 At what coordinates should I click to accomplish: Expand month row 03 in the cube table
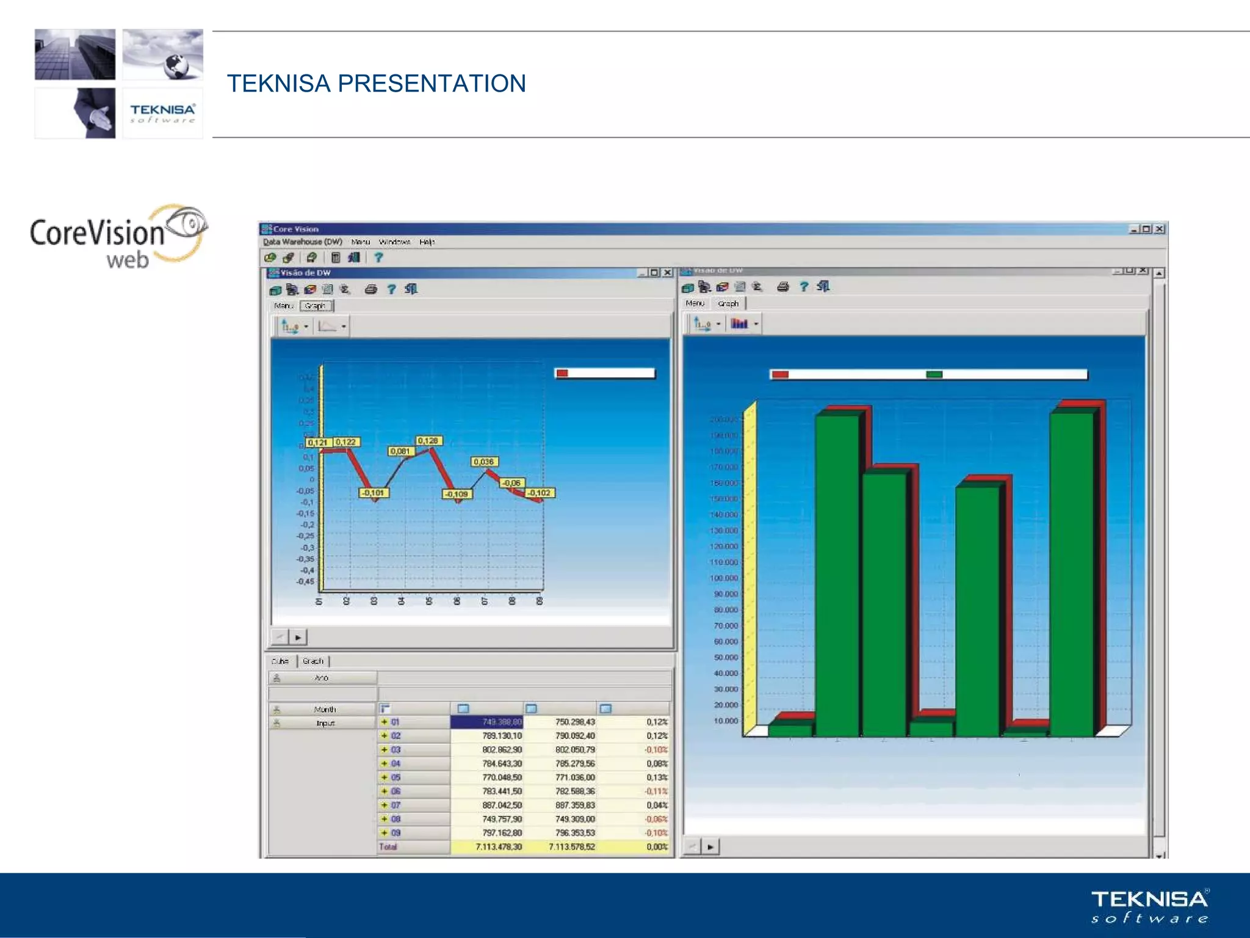pos(385,750)
